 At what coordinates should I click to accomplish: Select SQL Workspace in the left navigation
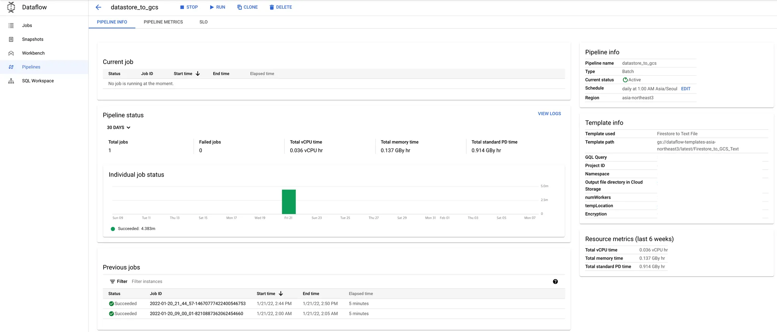click(38, 81)
